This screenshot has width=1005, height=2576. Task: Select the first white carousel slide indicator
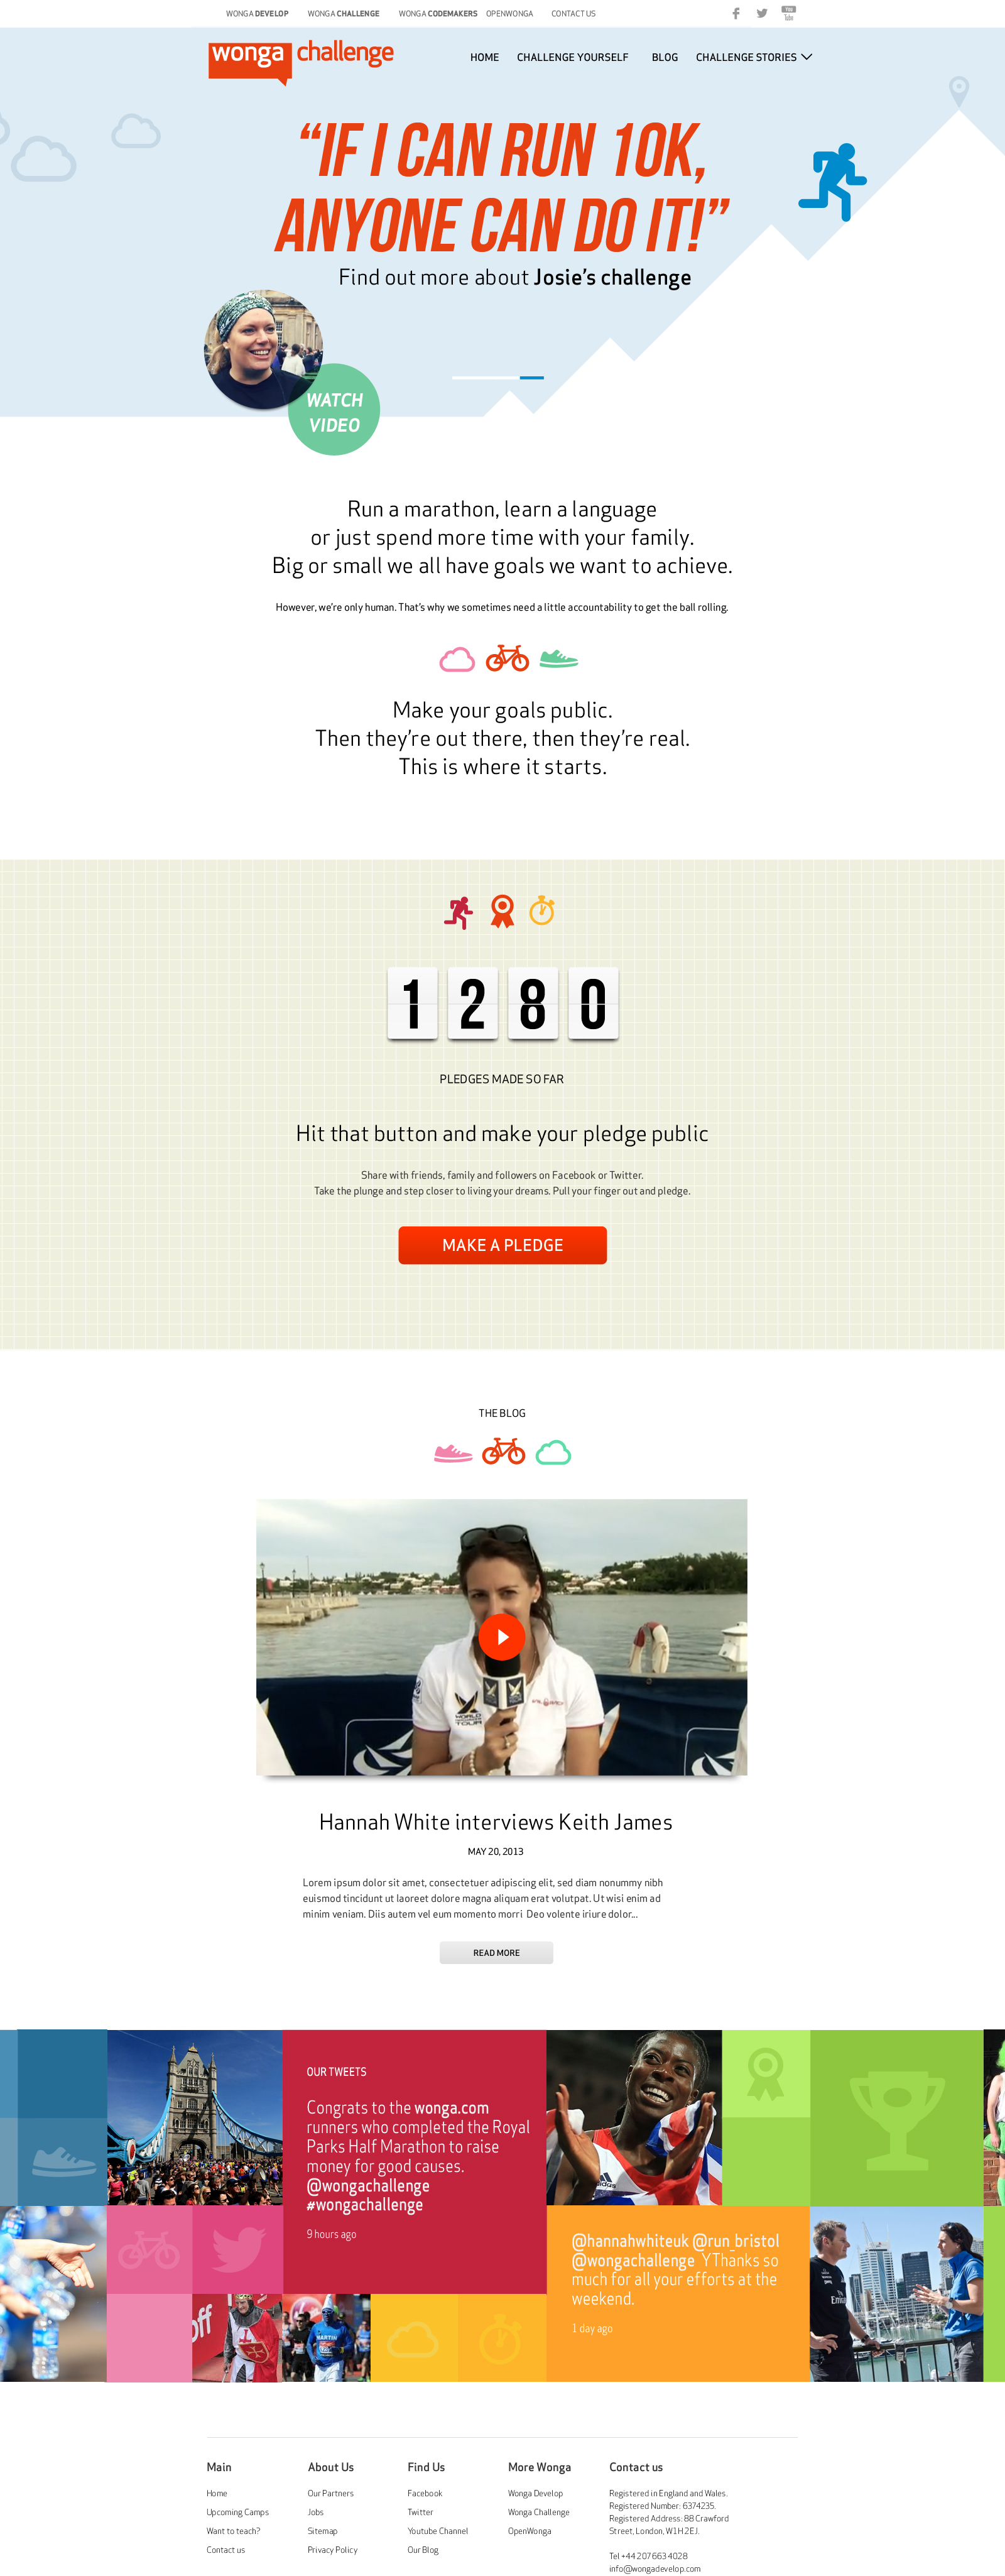[x=485, y=378]
